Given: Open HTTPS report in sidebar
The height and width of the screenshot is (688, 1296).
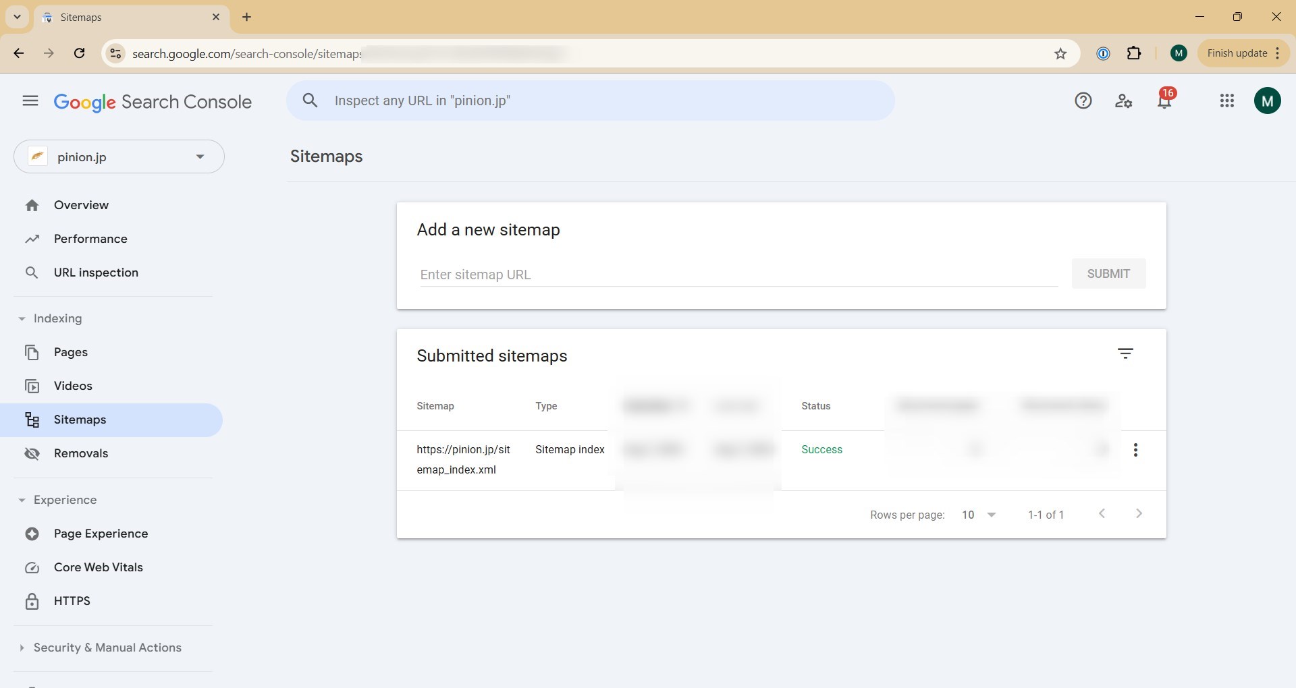Looking at the screenshot, I should (72, 601).
